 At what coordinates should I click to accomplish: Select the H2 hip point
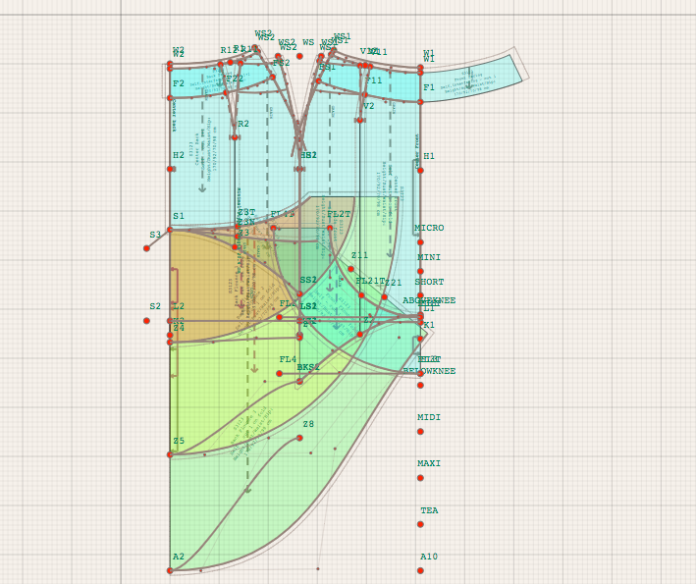pyautogui.click(x=170, y=169)
